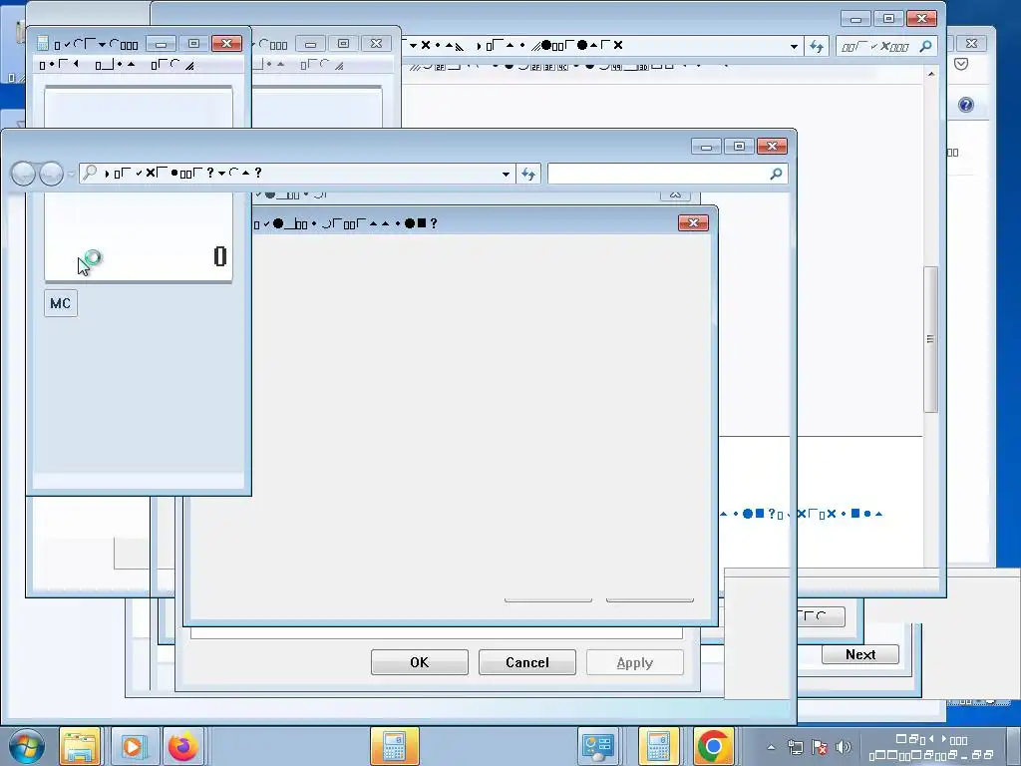Viewport: 1021px width, 766px height.
Task: Open Google Chrome from the taskbar
Action: pyautogui.click(x=713, y=746)
